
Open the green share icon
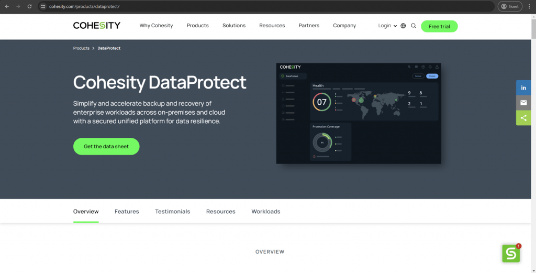pos(523,118)
